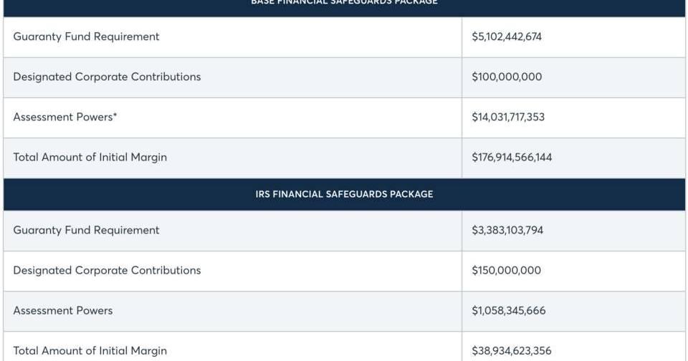Select the $5,102,442,674 guaranty fund value
The width and height of the screenshot is (688, 361).
pos(506,37)
